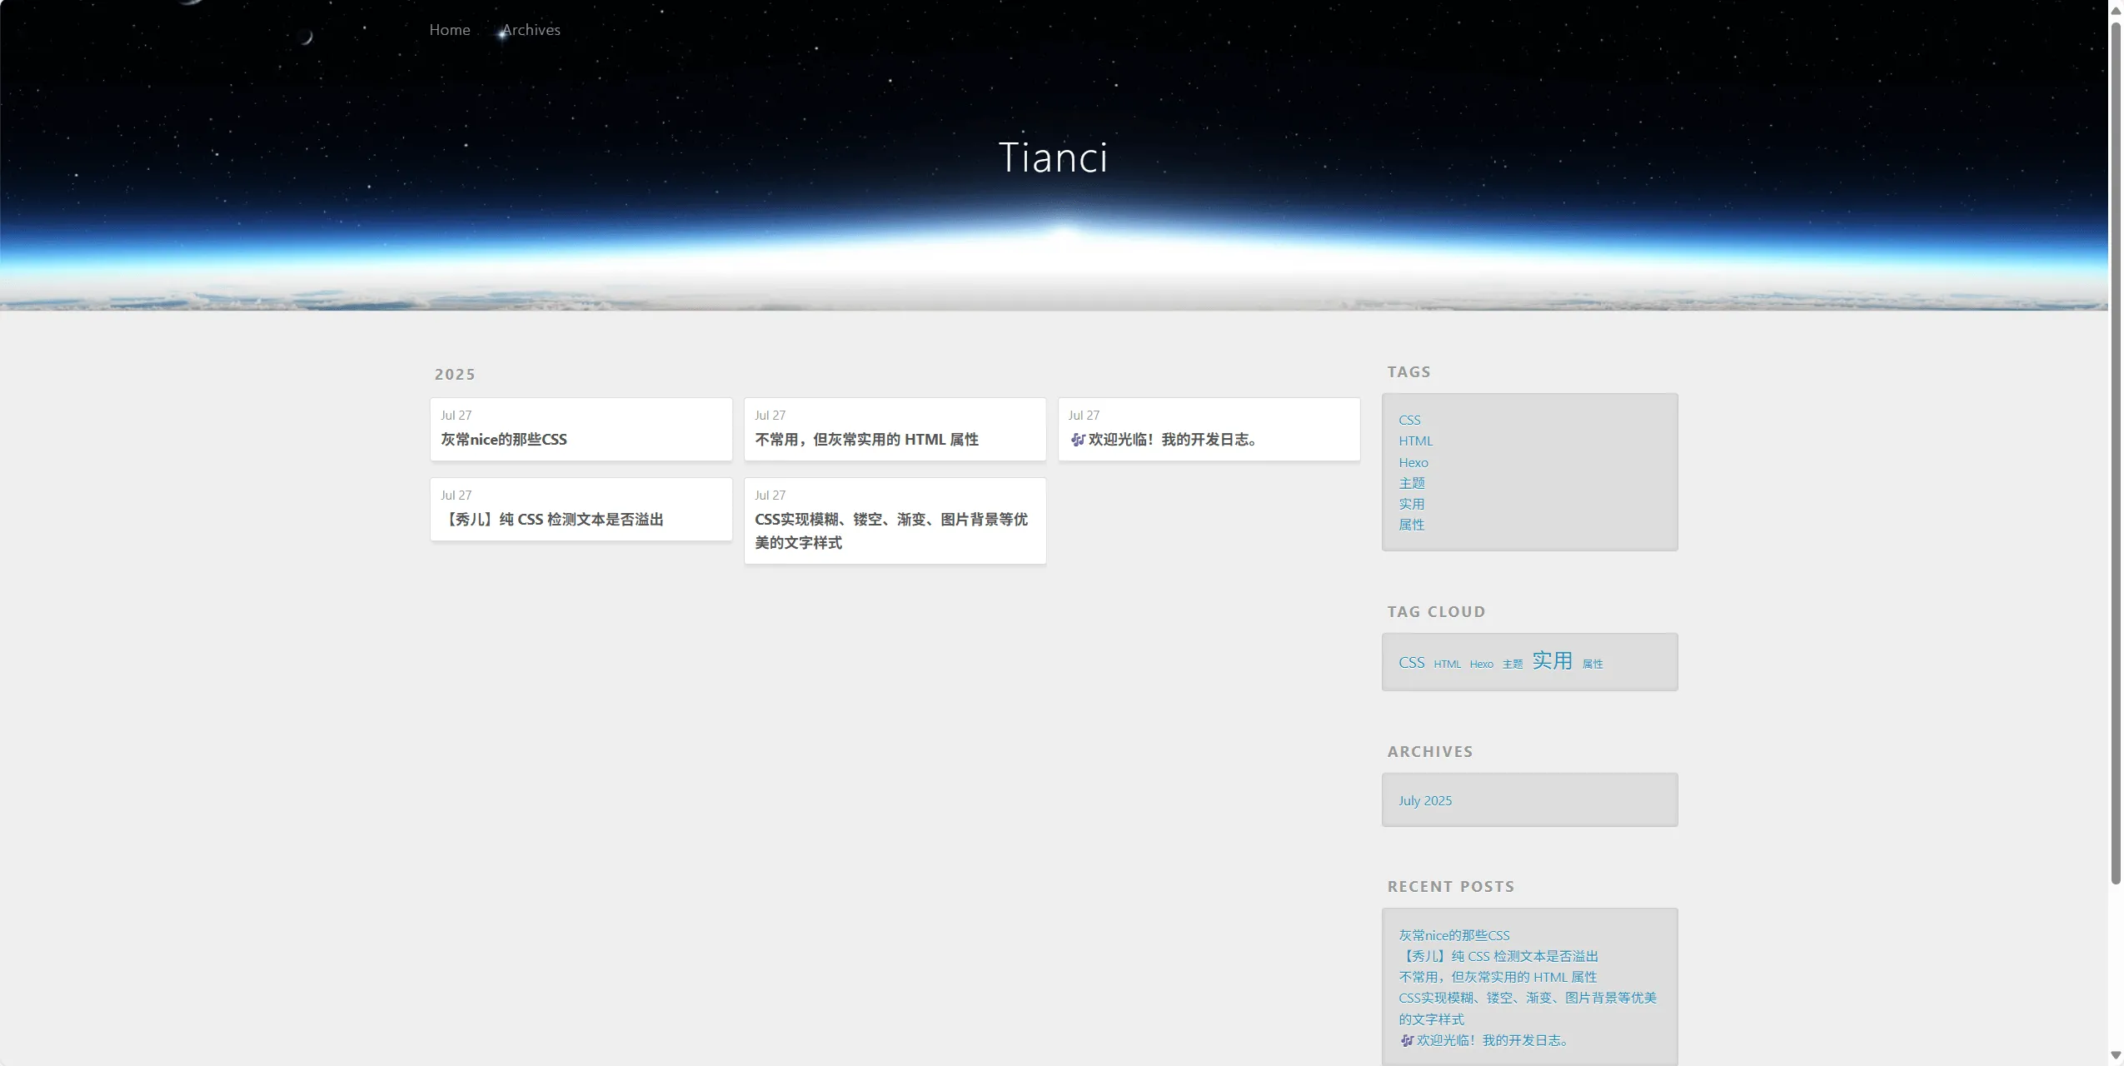
Task: Open recent post 灰常nice的那些CSS
Action: [x=1453, y=935]
